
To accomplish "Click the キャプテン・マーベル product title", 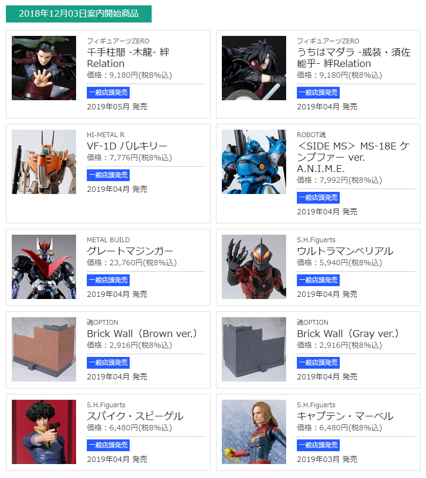I will click(345, 416).
